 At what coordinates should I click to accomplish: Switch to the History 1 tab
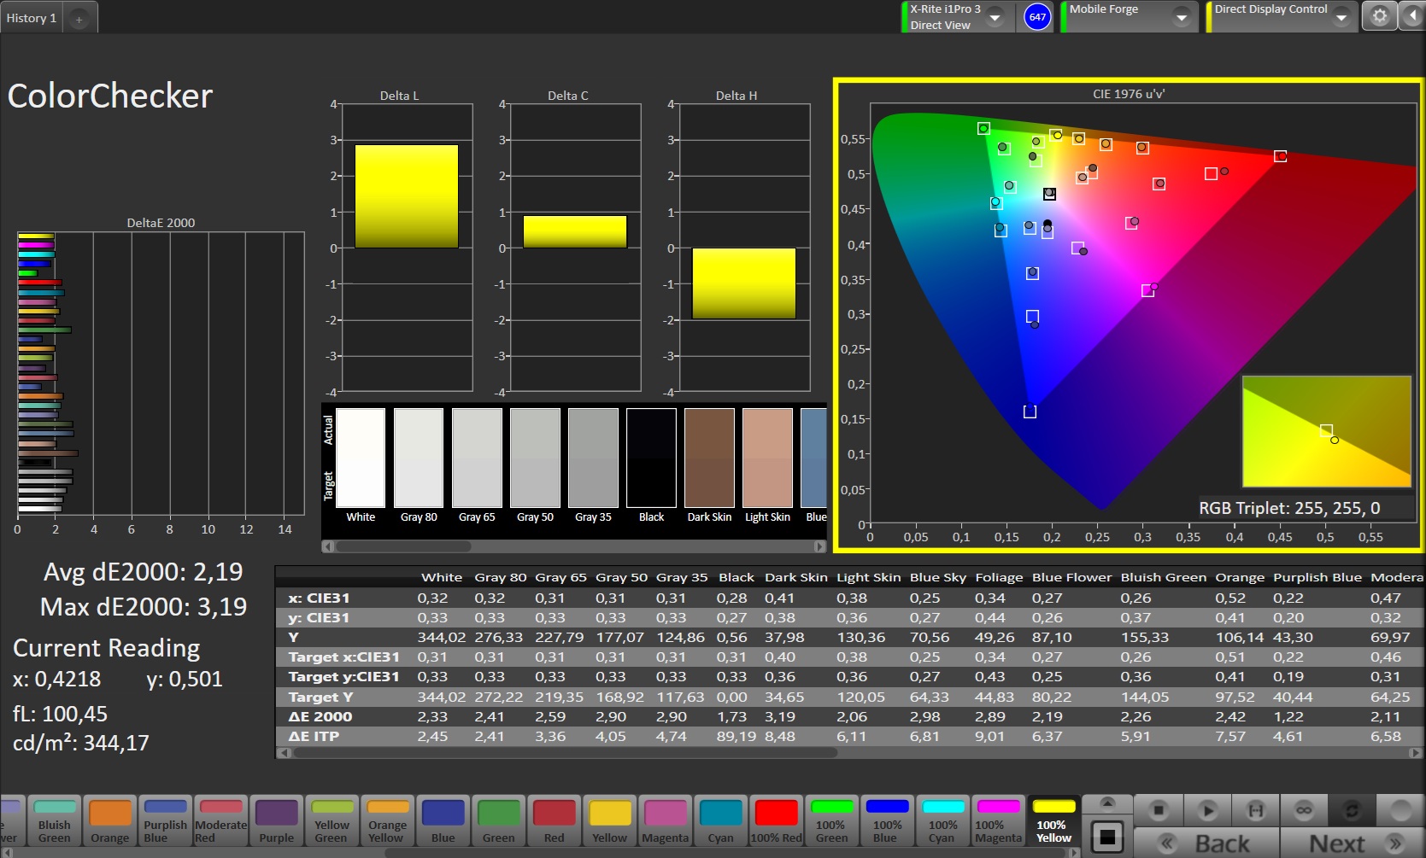click(x=32, y=18)
